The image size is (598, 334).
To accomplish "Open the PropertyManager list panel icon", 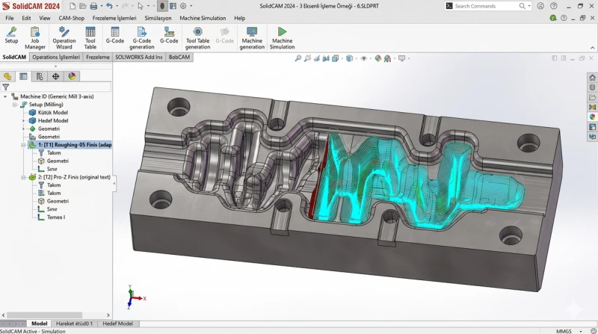I will click(x=23, y=76).
